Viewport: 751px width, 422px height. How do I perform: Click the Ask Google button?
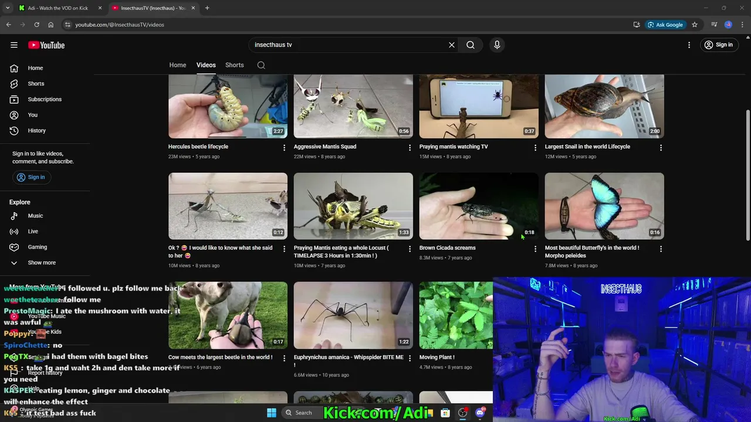(665, 25)
